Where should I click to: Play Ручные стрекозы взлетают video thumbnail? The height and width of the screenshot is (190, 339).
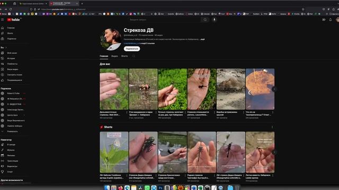[173, 89]
